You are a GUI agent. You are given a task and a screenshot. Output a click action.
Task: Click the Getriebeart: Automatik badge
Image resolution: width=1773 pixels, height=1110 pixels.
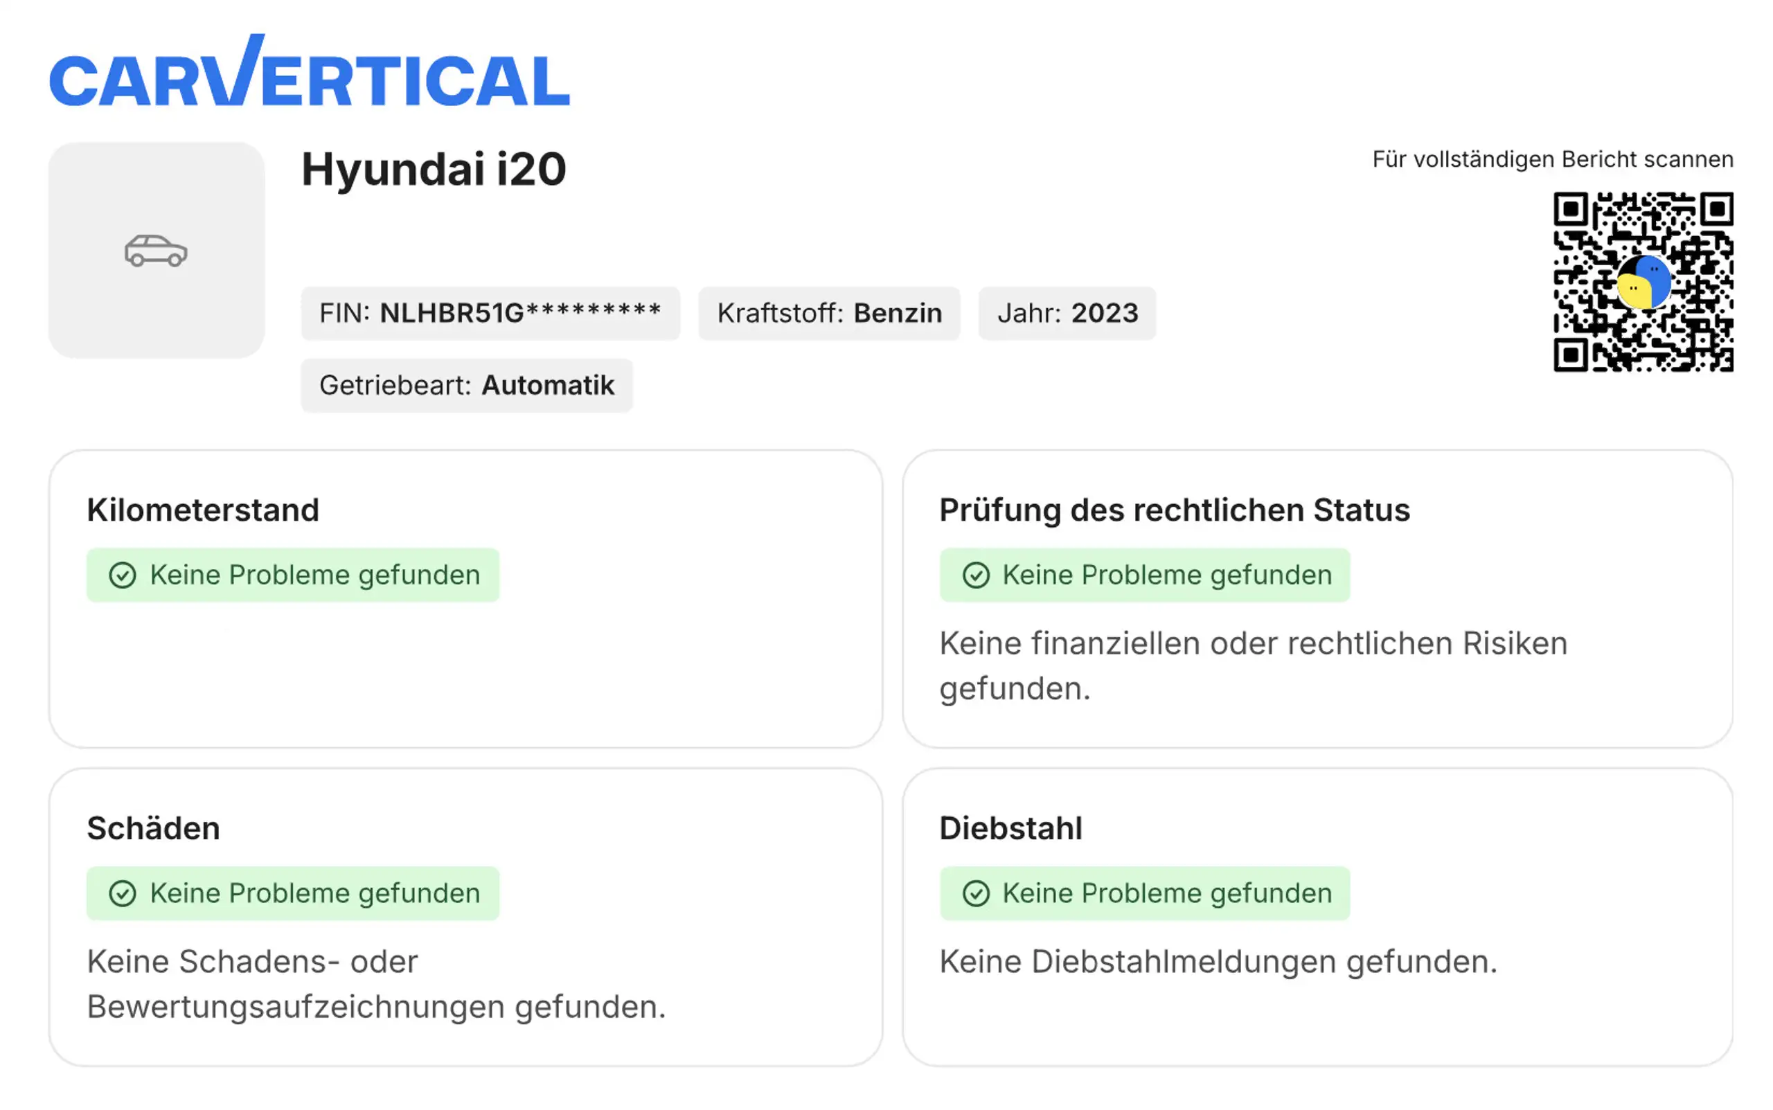click(x=466, y=386)
